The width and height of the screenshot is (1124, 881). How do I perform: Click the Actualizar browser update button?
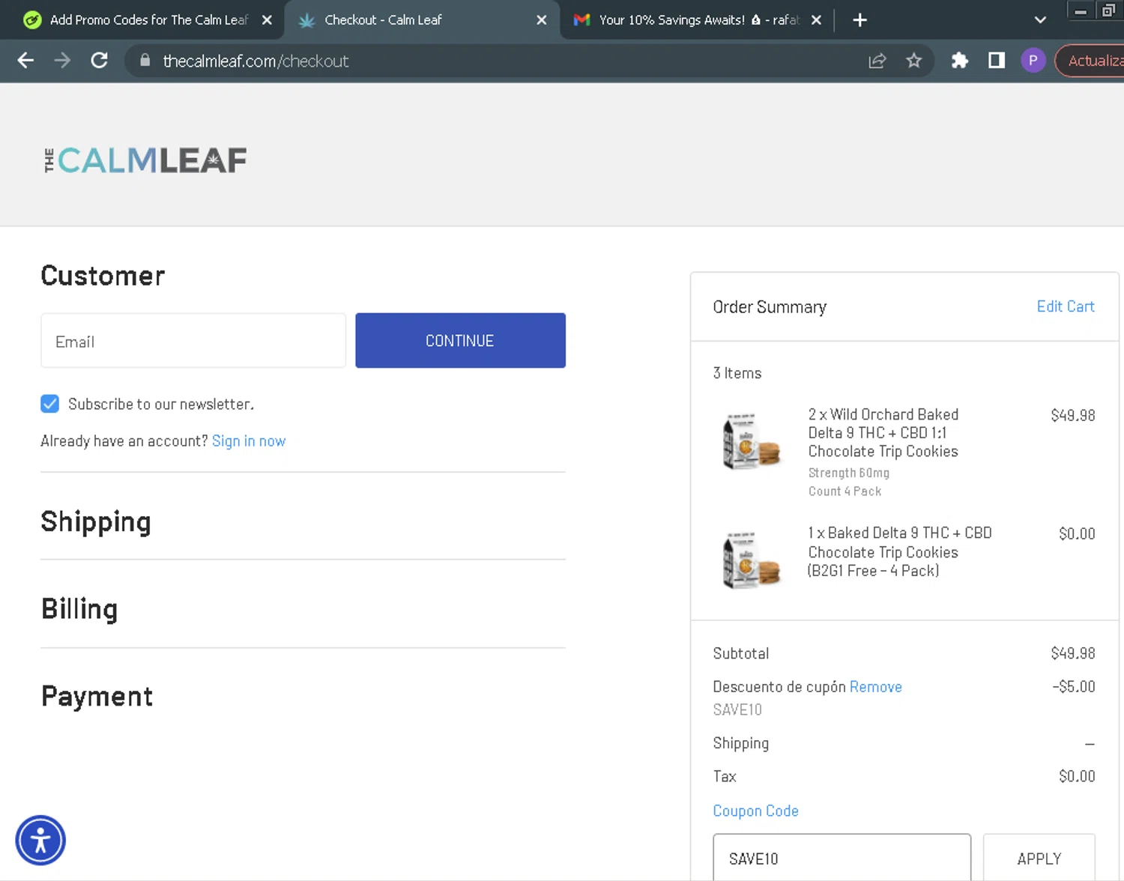[1090, 61]
